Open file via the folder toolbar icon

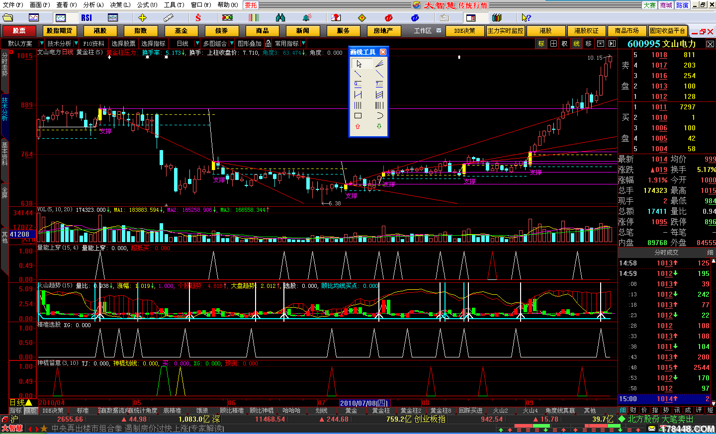pos(7,17)
